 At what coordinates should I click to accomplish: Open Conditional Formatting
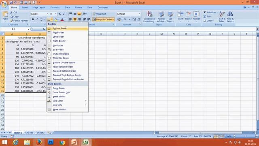(149, 17)
